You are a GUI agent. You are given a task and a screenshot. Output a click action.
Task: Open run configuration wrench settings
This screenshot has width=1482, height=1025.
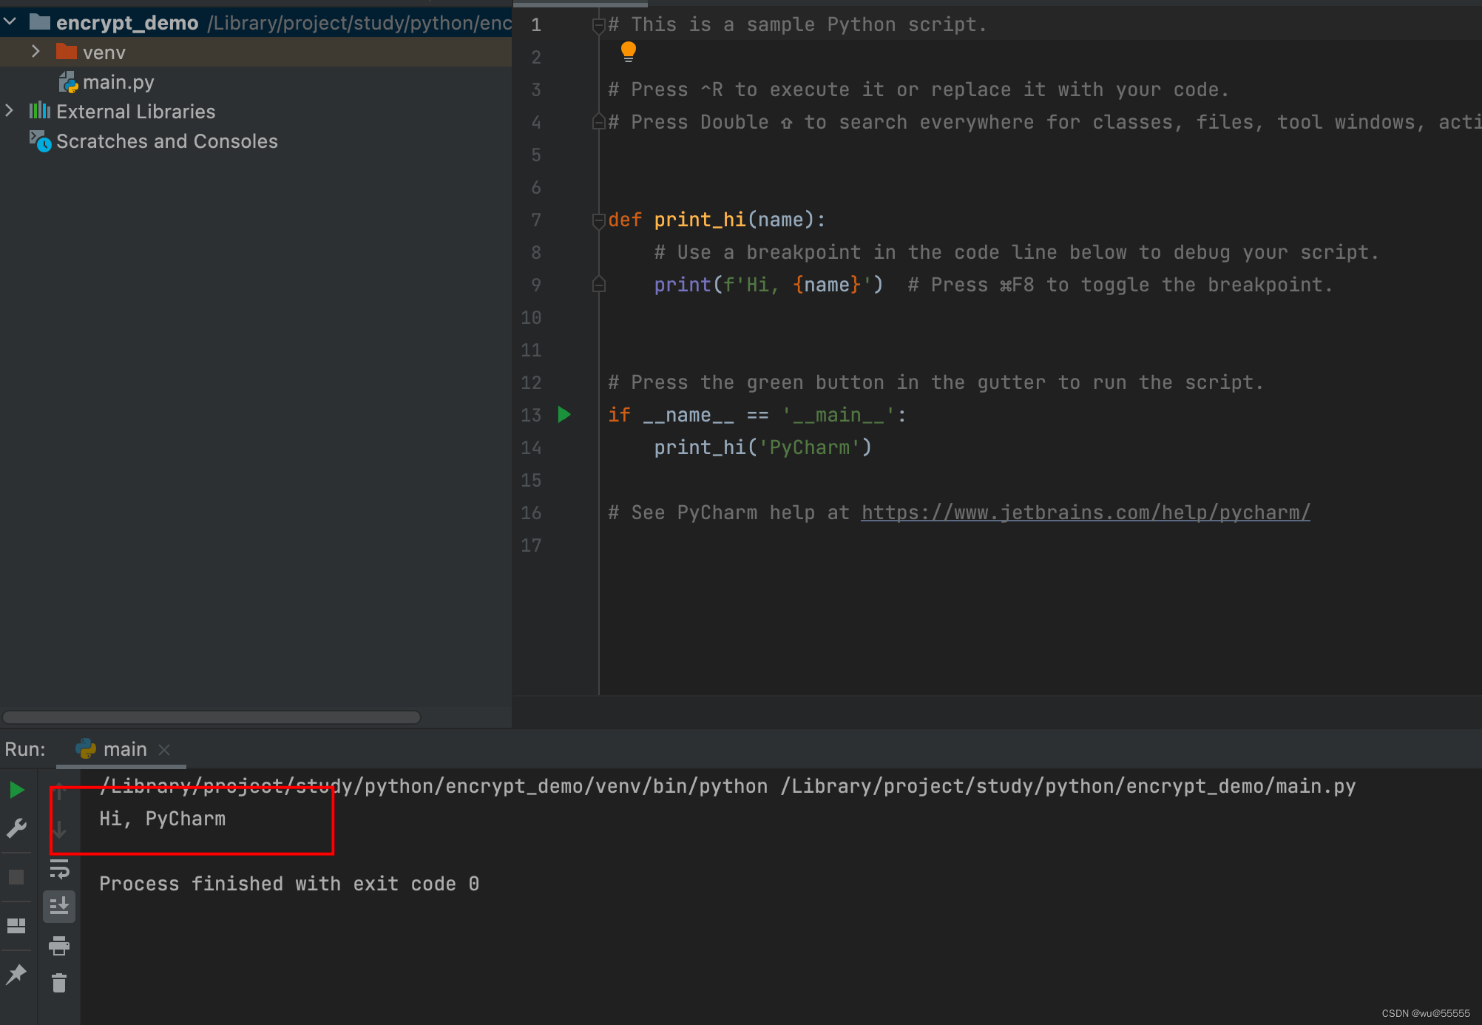coord(16,828)
